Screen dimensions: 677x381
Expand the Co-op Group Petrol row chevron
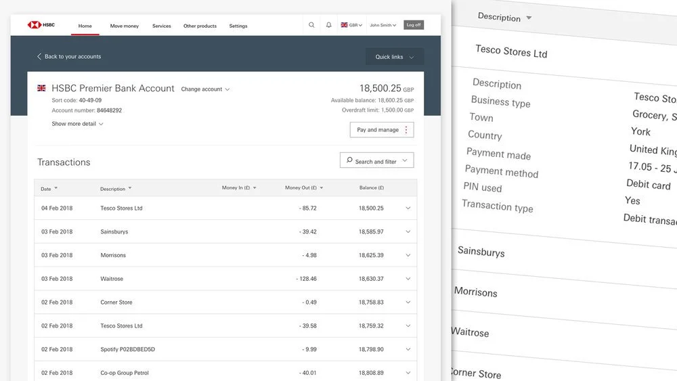(408, 373)
